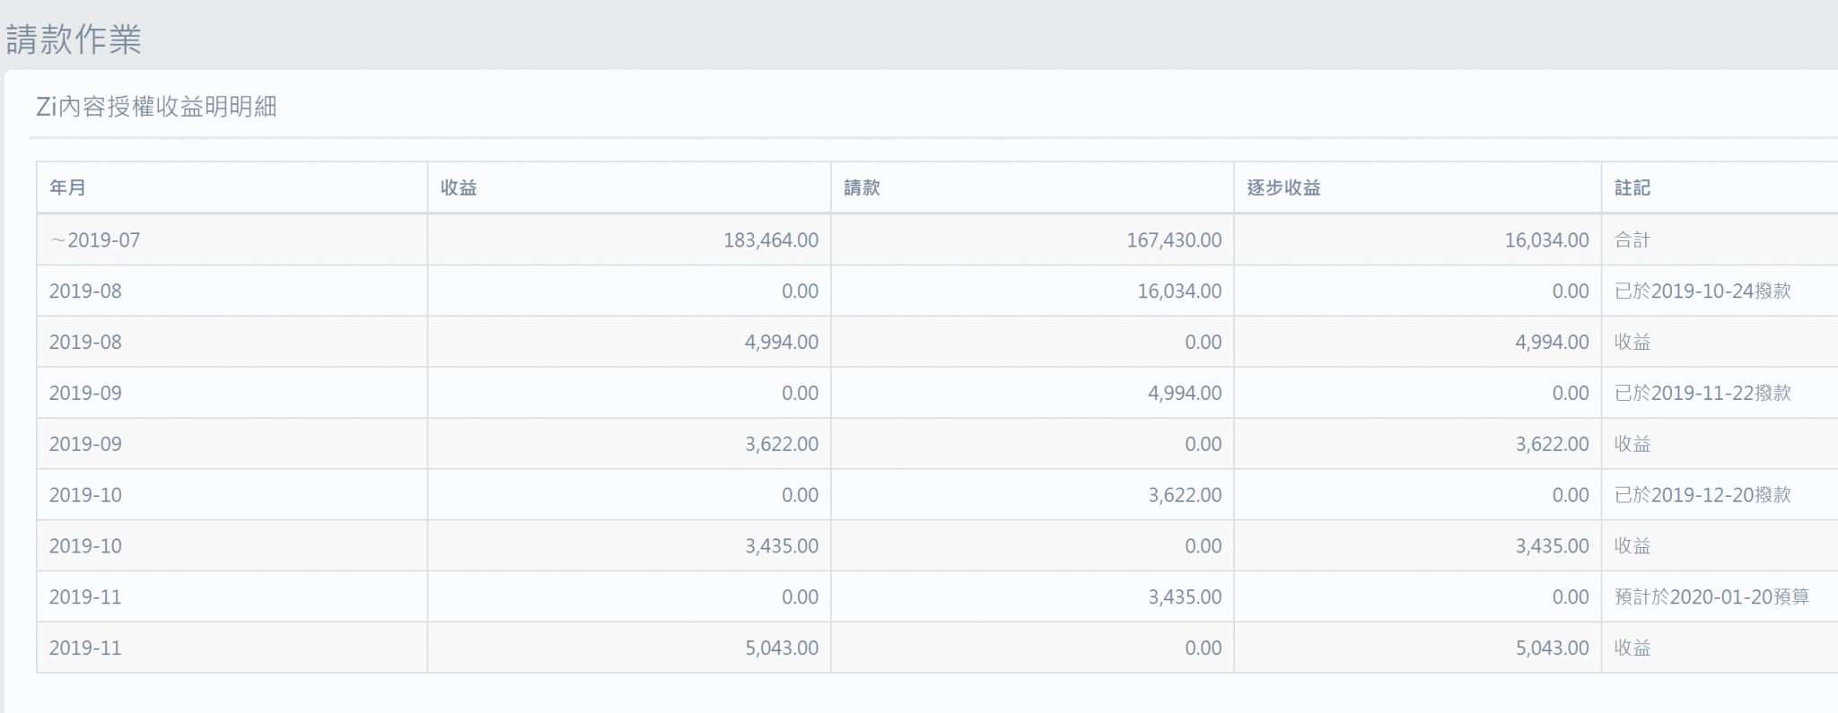Click the 預計於2020-01-20預算 note
The width and height of the screenshot is (1838, 713).
point(1711,597)
